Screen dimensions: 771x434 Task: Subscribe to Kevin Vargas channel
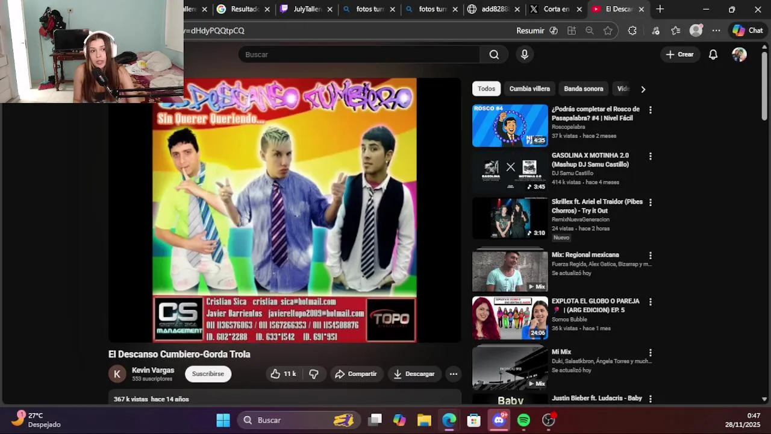point(208,374)
